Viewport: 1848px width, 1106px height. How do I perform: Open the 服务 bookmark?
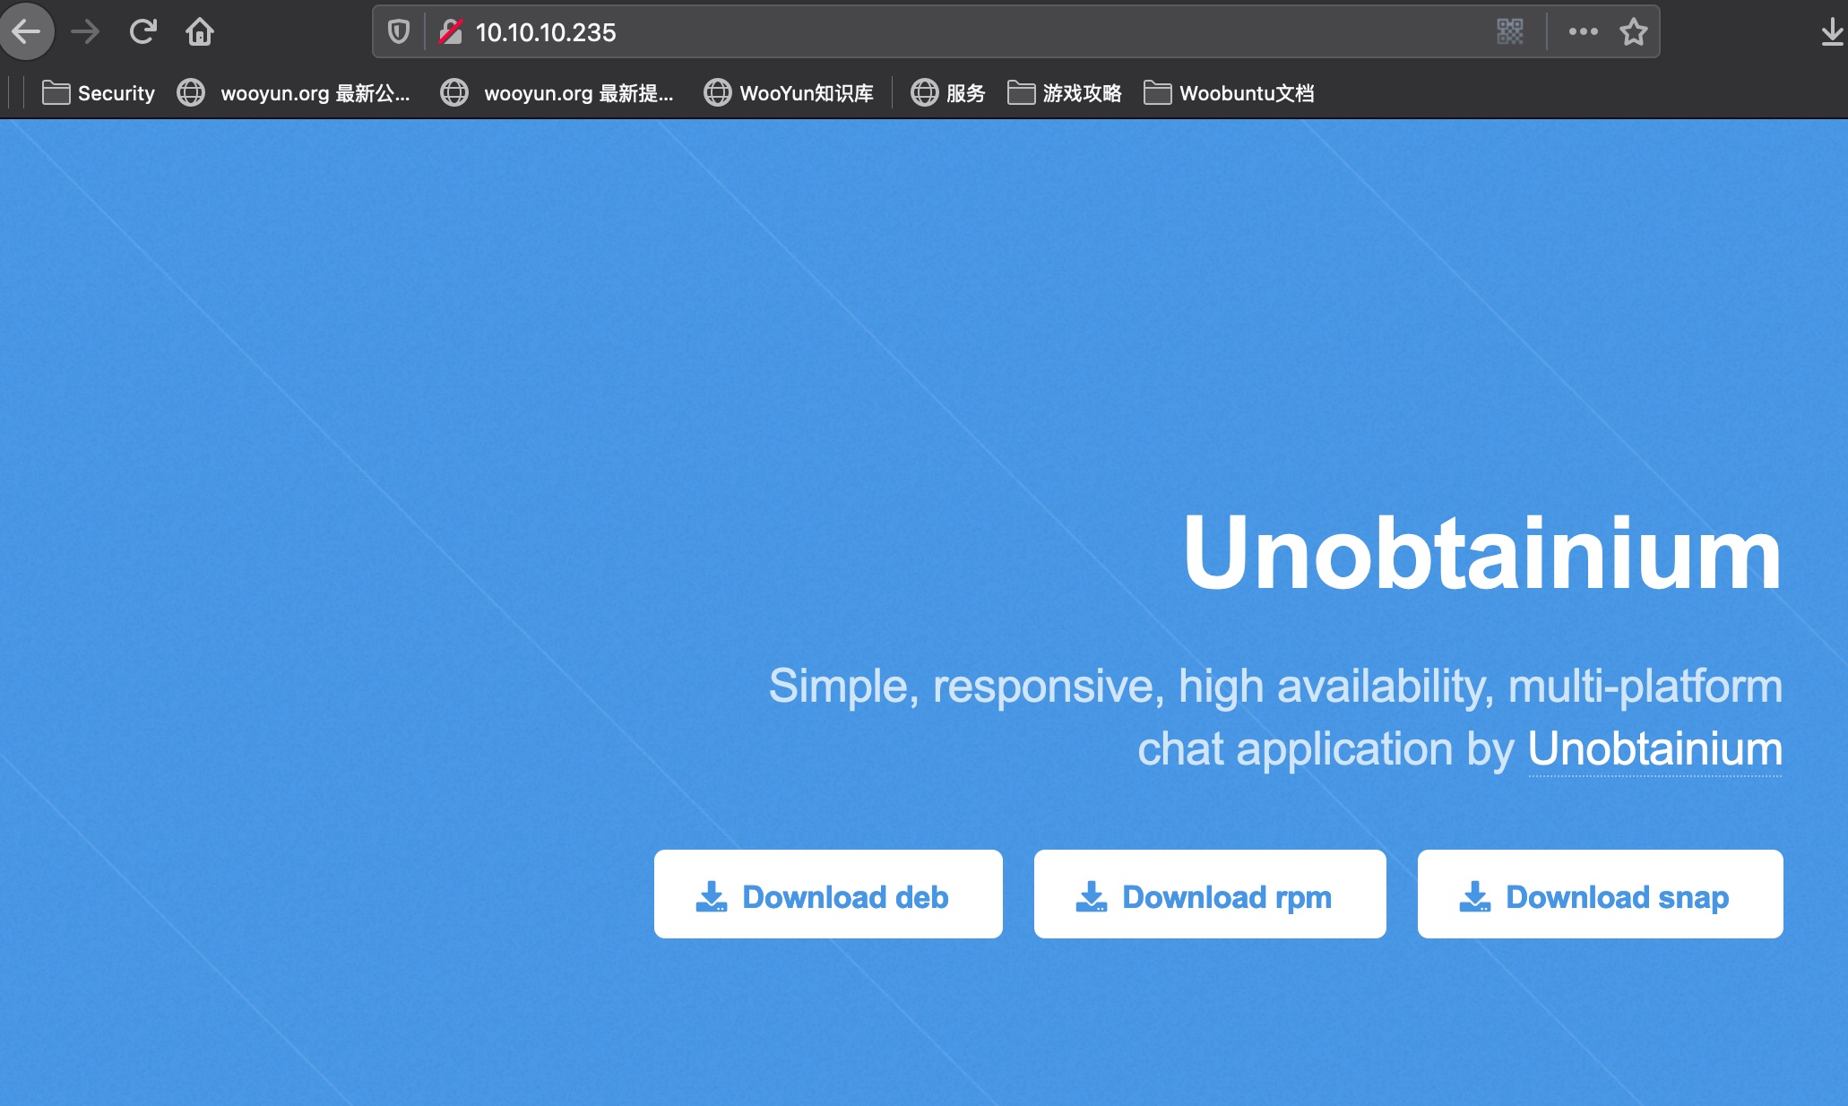[x=948, y=93]
